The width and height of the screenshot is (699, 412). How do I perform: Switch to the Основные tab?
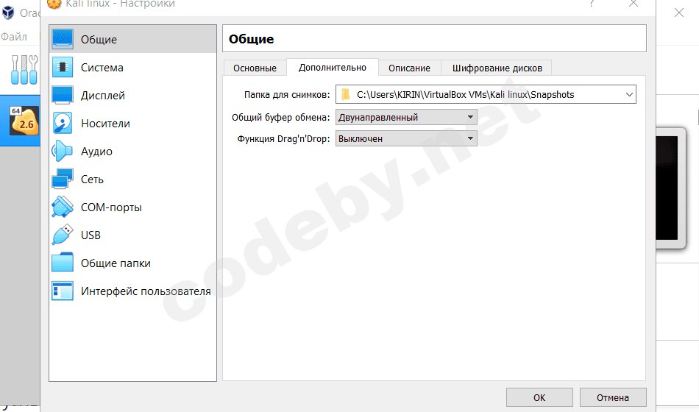pos(255,68)
